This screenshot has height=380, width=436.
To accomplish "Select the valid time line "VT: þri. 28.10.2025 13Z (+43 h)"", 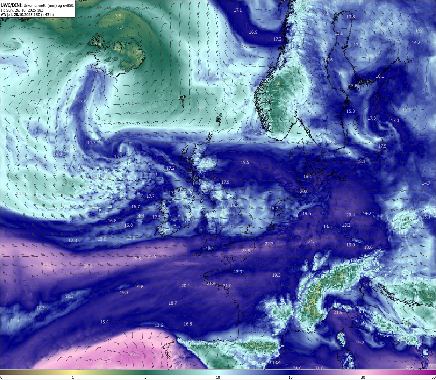I will tap(27, 15).
